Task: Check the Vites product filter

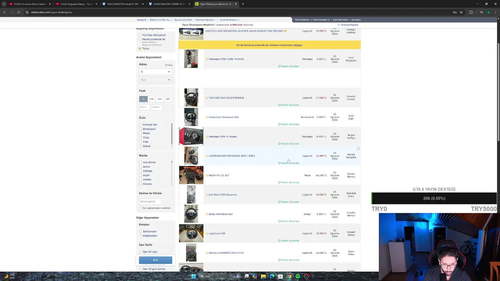Action: [141, 137]
